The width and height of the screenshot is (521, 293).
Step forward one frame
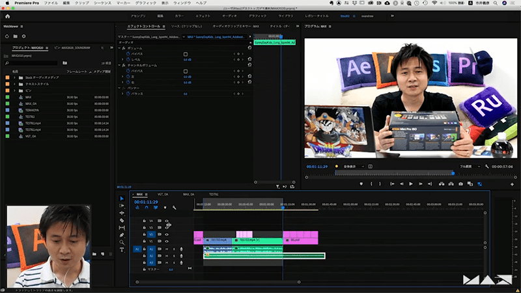point(420,184)
